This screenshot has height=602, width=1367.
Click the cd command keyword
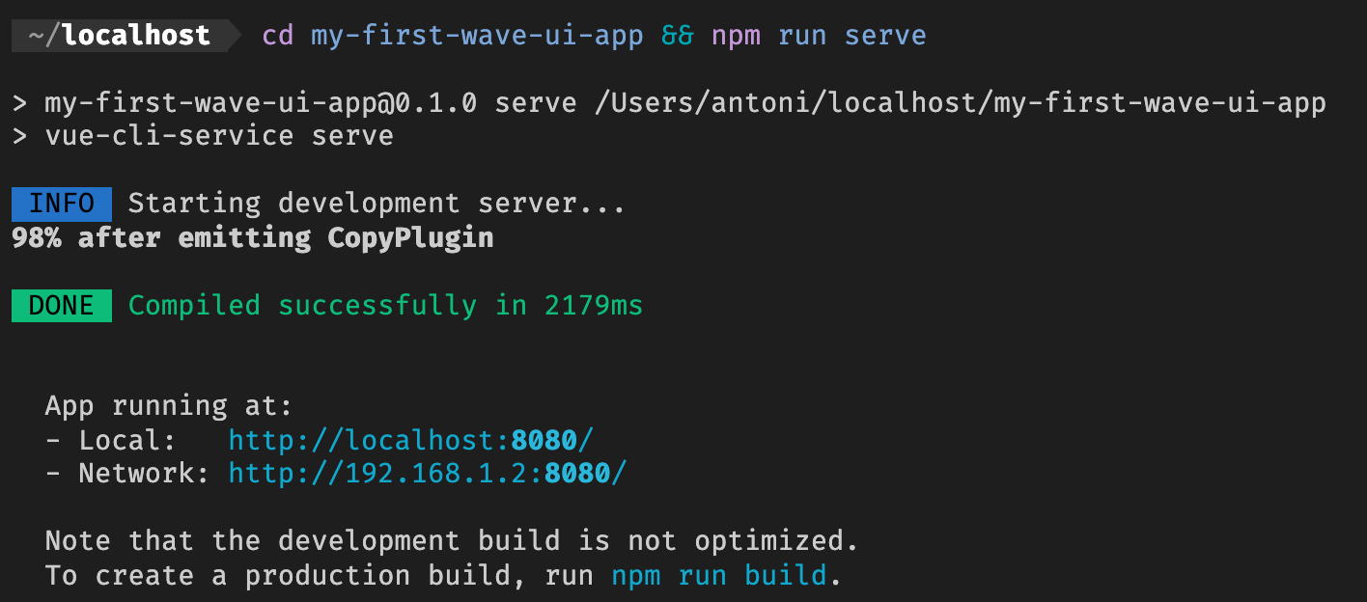278,35
